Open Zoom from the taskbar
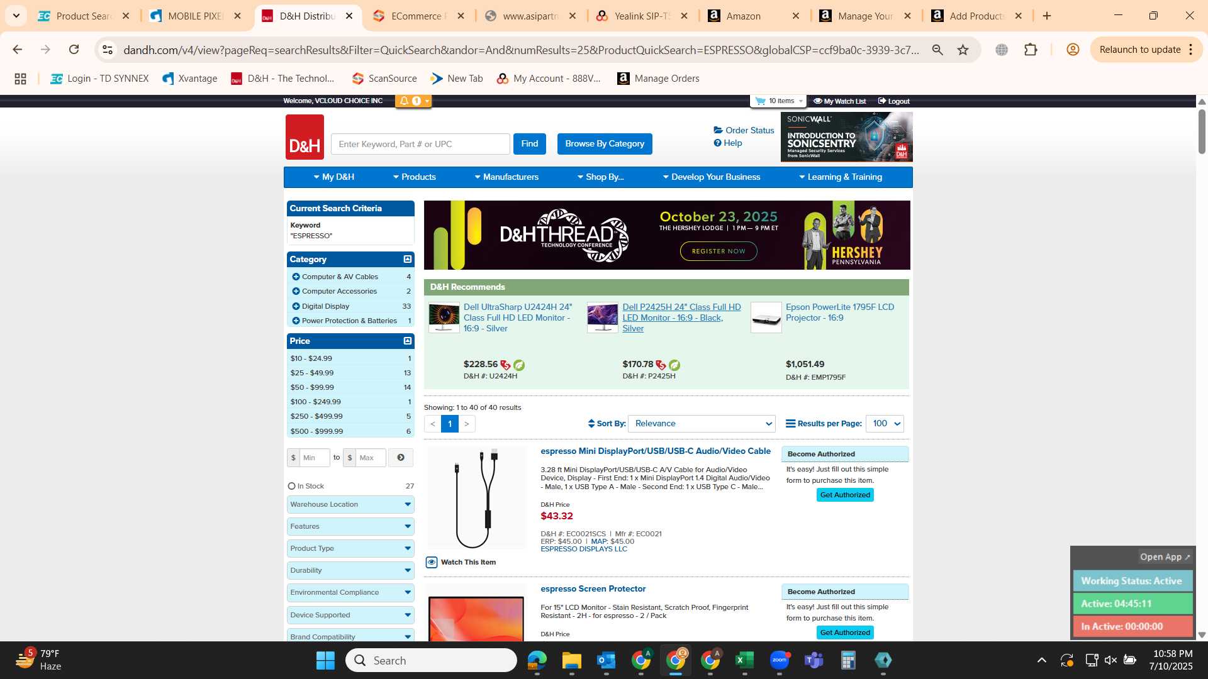The height and width of the screenshot is (679, 1208). click(x=779, y=660)
